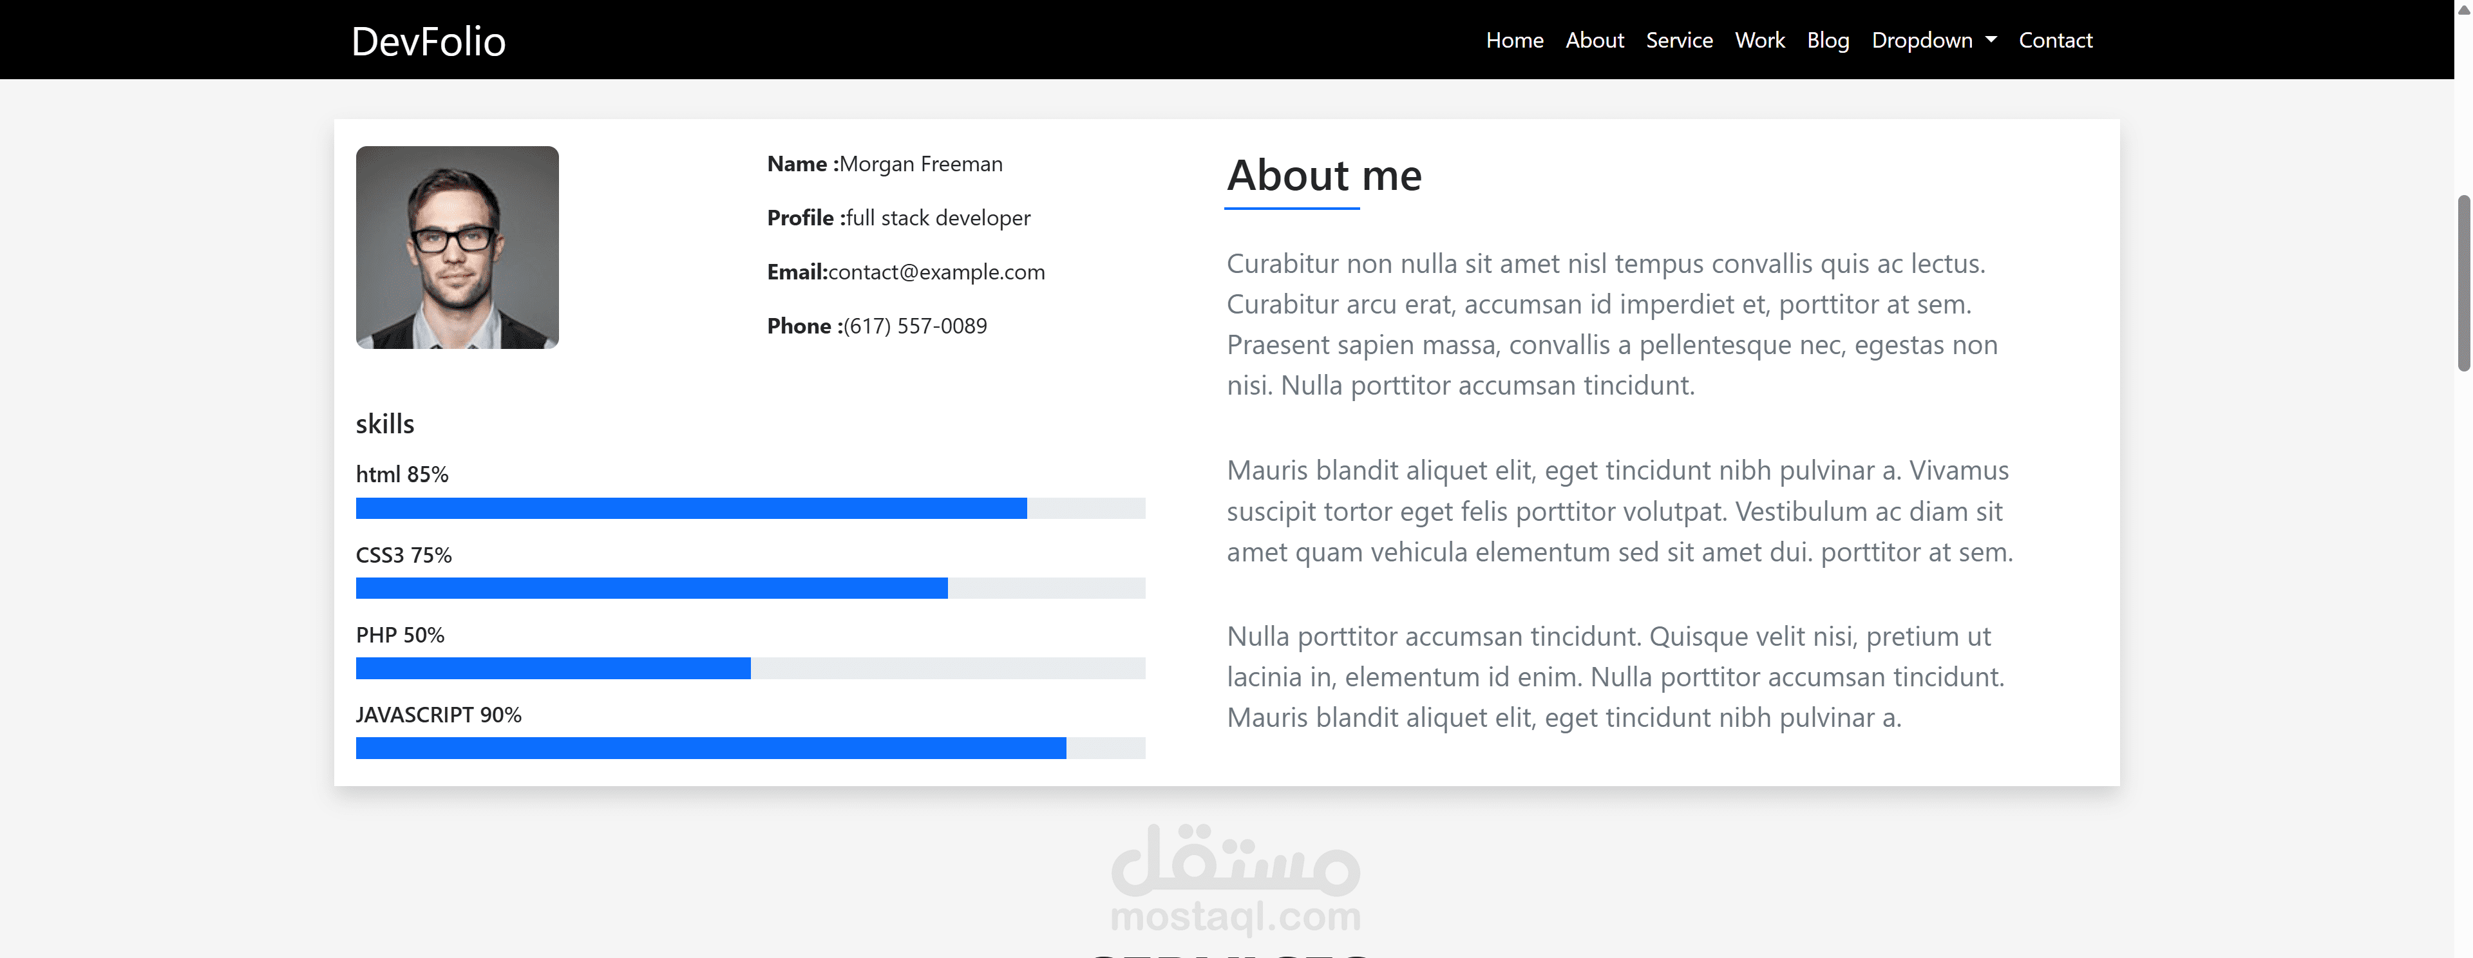The image size is (2473, 958).
Task: Click the DevFolio brand logo
Action: (428, 41)
